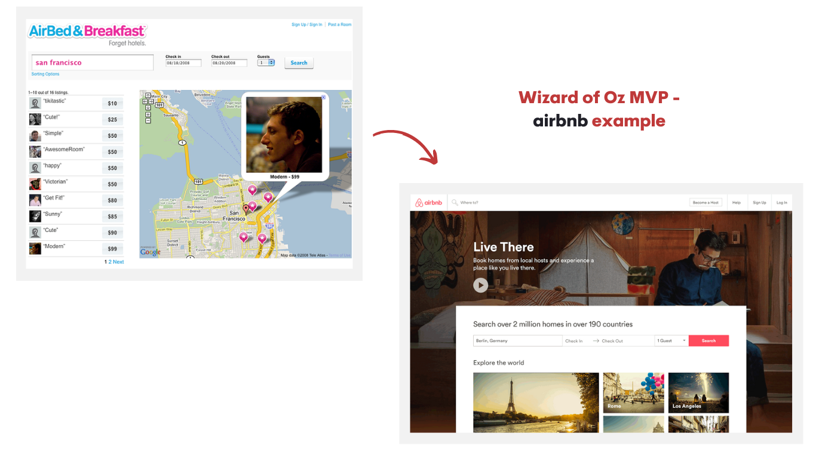Click Search on AirBed & Breakfast
The image size is (816, 458).
tap(299, 63)
